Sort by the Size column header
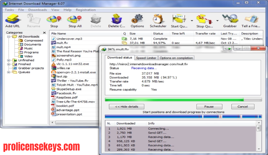This screenshot has width=268, height=155. [139, 33]
